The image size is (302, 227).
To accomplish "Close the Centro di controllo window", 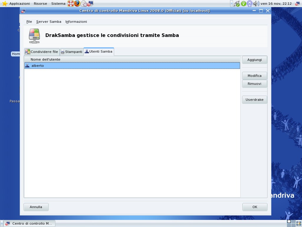I will point(268,11).
